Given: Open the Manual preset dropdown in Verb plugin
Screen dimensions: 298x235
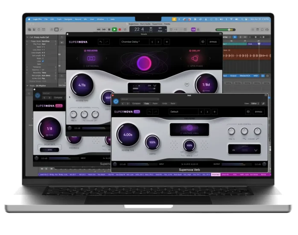Looking at the screenshot, I should [140, 99].
